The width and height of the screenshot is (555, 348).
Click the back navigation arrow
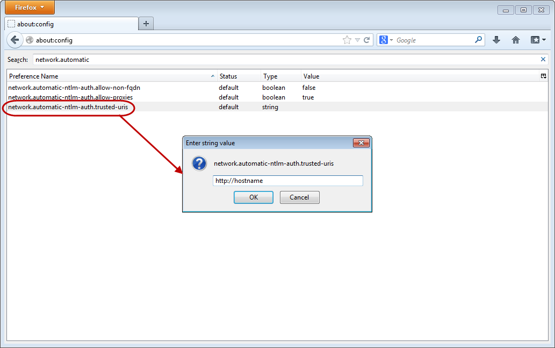point(15,40)
